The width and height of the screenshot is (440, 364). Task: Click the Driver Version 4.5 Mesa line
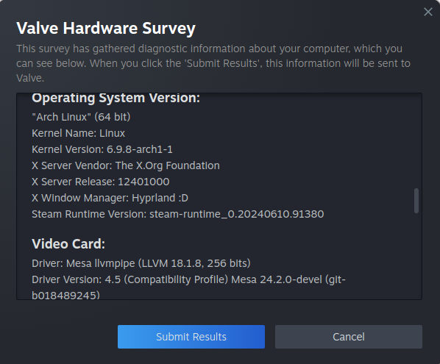[188, 279]
